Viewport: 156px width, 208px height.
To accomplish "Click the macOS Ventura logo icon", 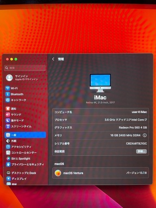I will click(58, 173).
